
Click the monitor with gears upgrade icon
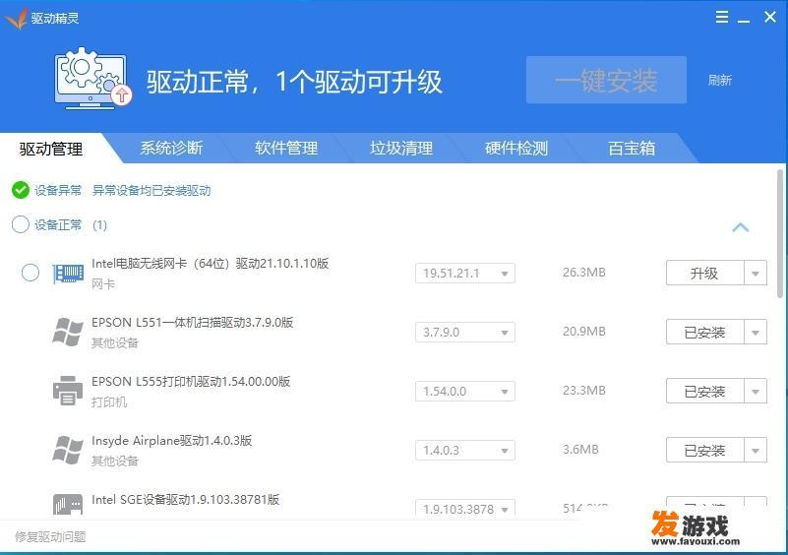click(x=93, y=78)
